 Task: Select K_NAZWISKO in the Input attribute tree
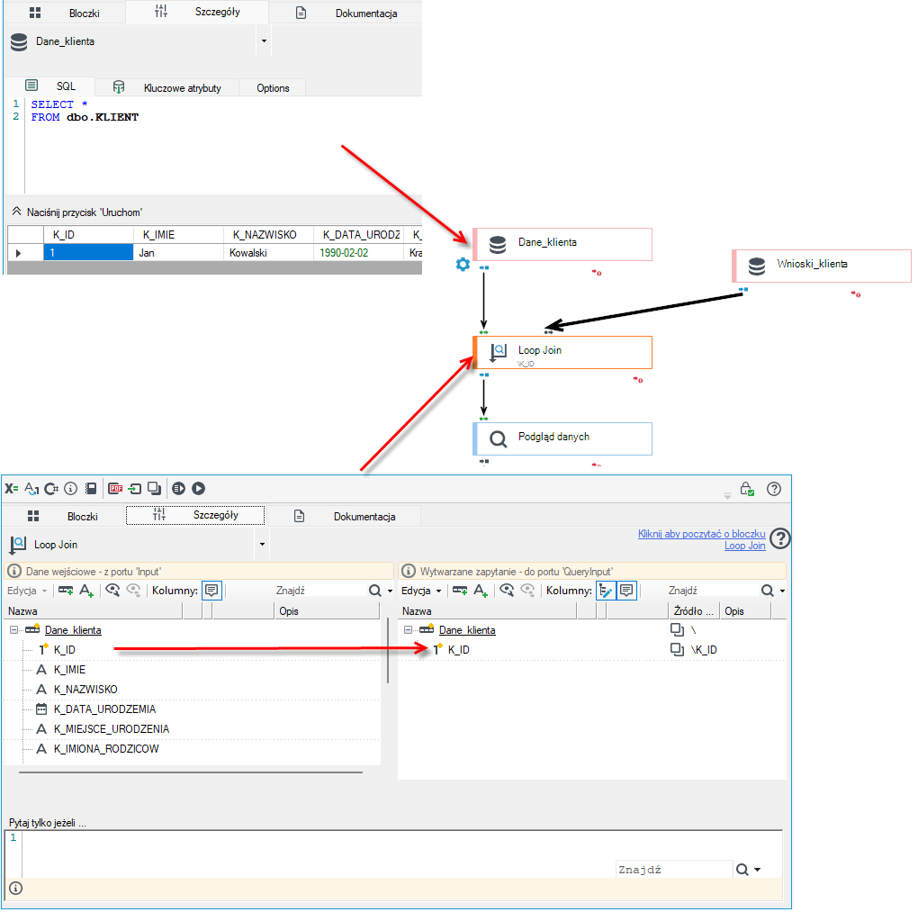85,690
